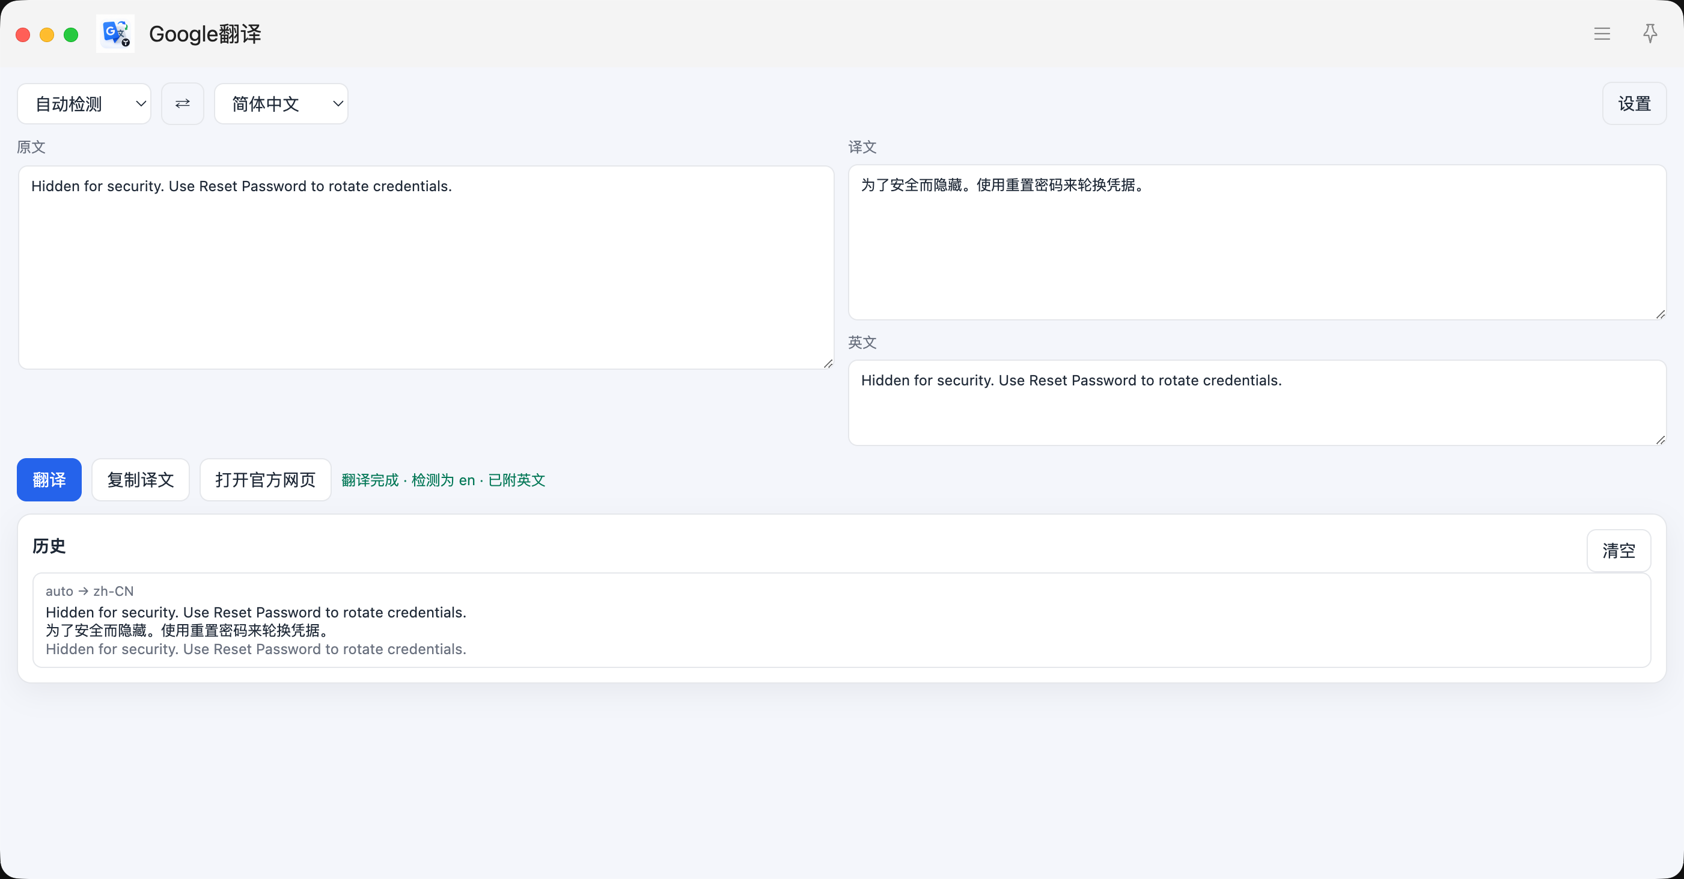
Task: Click 复制译文 to copy translation
Action: (141, 479)
